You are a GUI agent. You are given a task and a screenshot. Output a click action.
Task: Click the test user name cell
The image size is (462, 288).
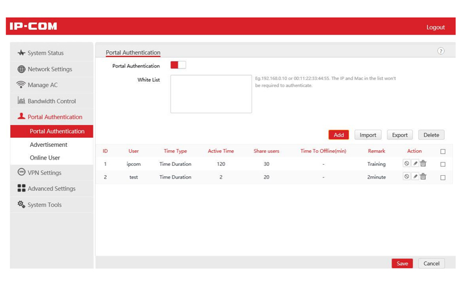coord(133,177)
